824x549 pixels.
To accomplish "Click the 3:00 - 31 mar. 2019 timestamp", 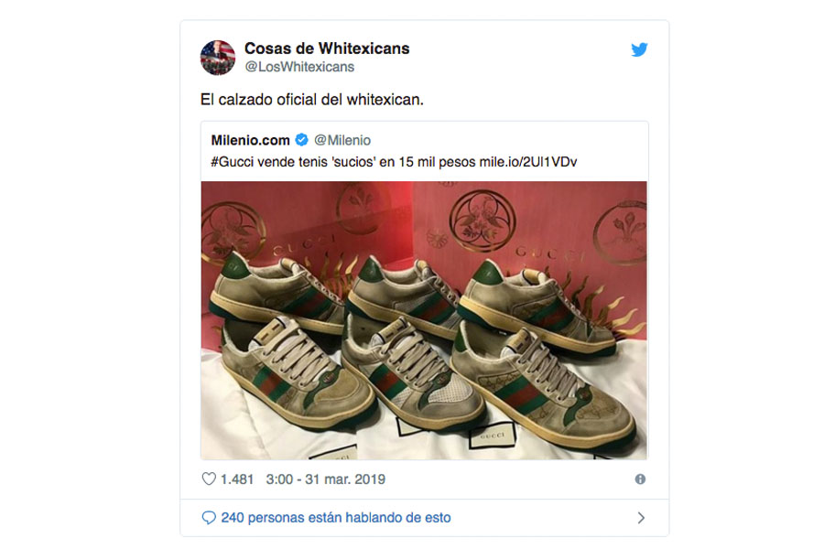I will click(325, 479).
